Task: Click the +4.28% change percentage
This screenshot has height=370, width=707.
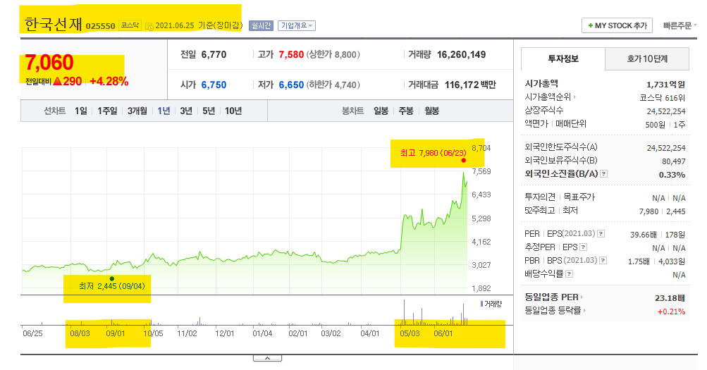Action: [109, 82]
